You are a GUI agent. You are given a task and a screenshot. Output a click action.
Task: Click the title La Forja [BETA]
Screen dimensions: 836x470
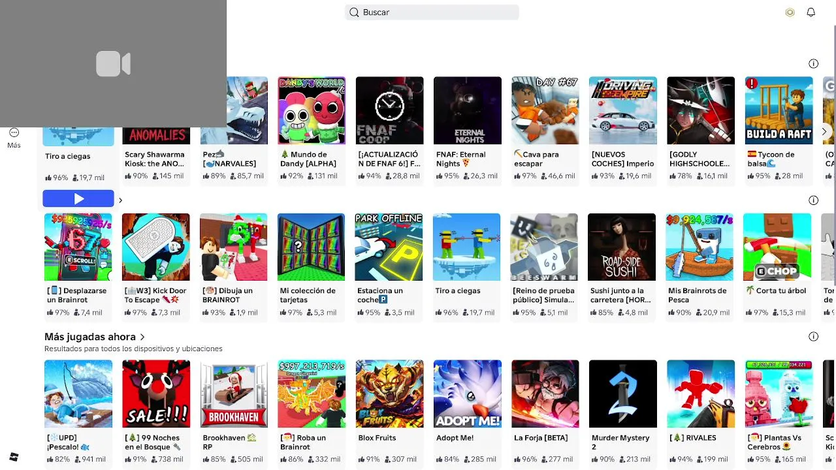point(541,438)
